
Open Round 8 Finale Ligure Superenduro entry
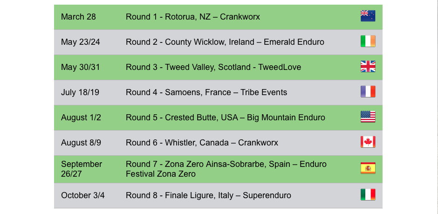208,195
